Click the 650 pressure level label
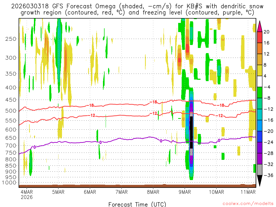Viewport: 276px width, 207px height. [x=11, y=138]
